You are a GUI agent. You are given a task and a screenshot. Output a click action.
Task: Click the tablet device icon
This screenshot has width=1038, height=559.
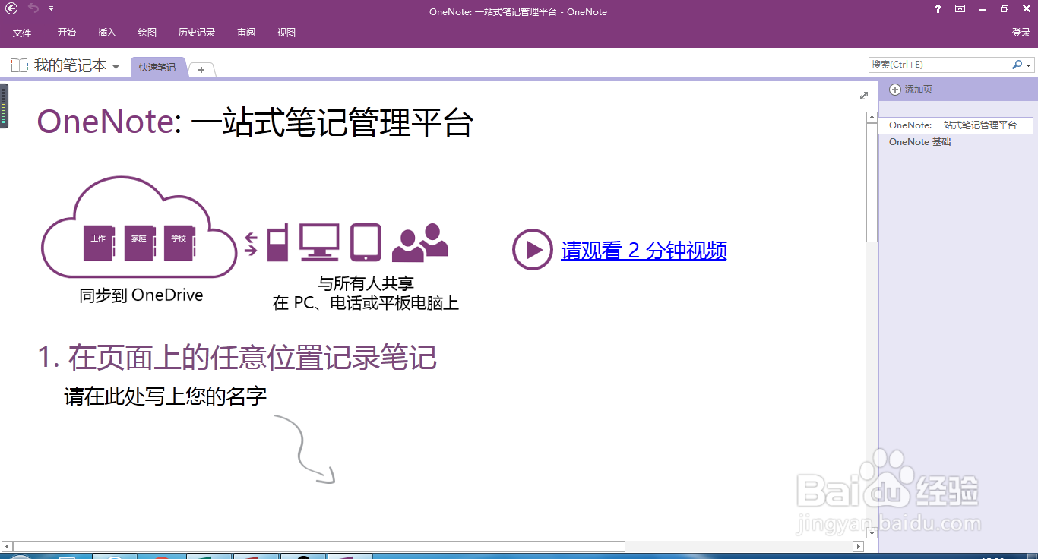[366, 242]
